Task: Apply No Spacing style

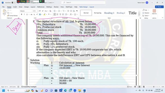Action: tap(97, 13)
